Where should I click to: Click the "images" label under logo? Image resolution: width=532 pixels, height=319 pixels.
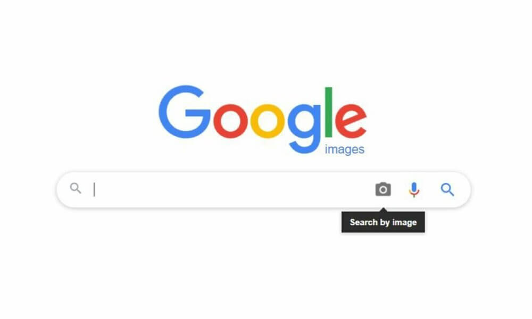click(x=345, y=149)
